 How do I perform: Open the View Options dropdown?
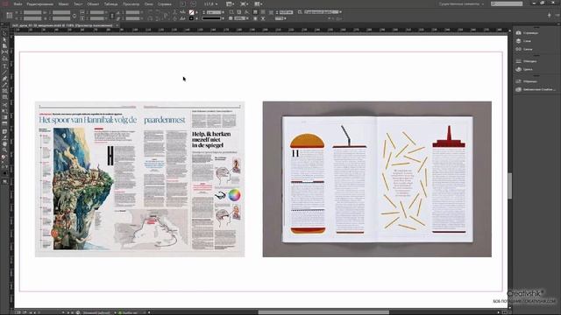(x=230, y=4)
